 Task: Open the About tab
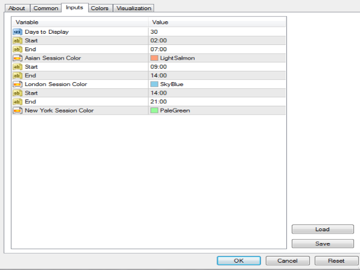click(x=17, y=8)
